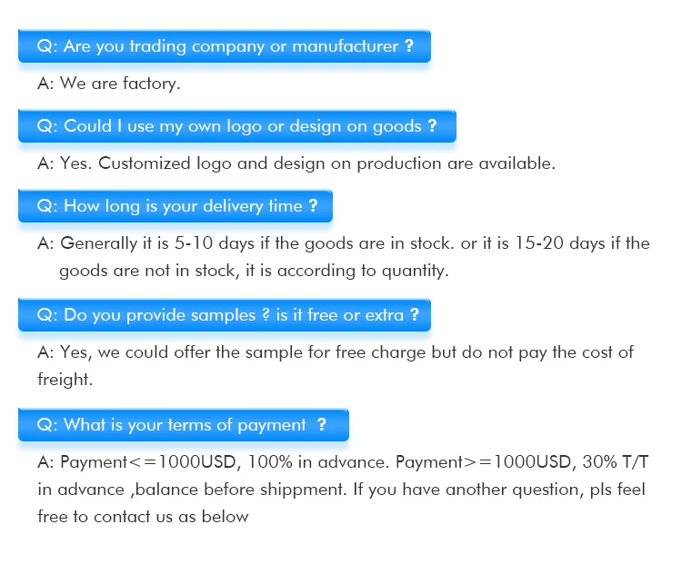Click the "balance before shippment" answer line
The width and height of the screenshot is (682, 564).
pos(341,490)
